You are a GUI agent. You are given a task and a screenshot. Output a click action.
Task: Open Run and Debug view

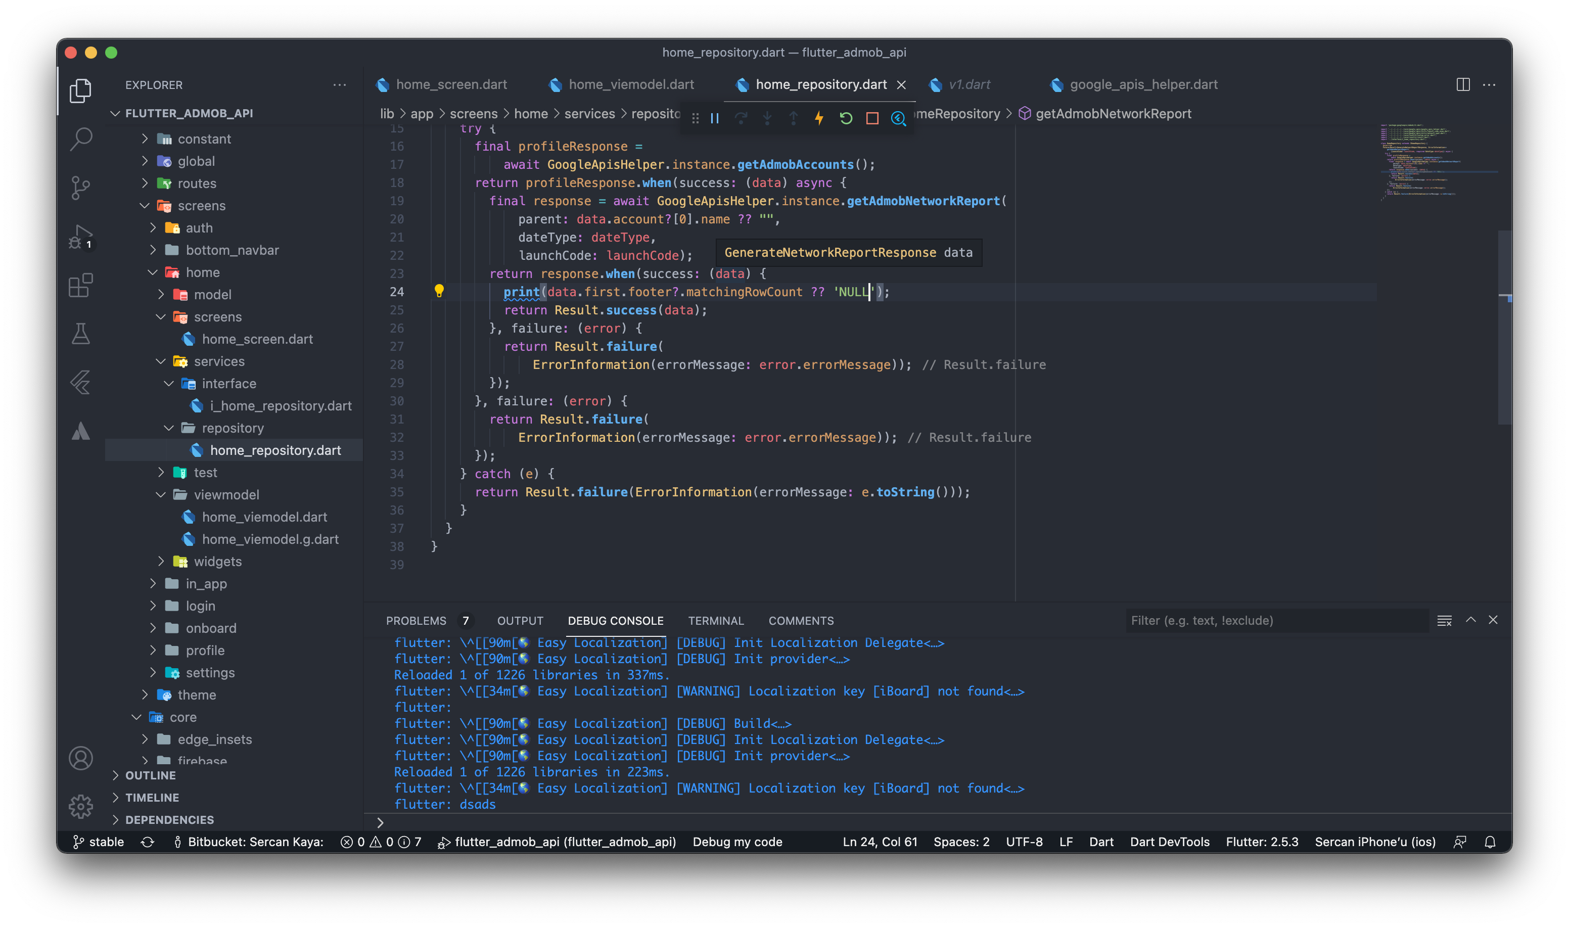tap(81, 237)
